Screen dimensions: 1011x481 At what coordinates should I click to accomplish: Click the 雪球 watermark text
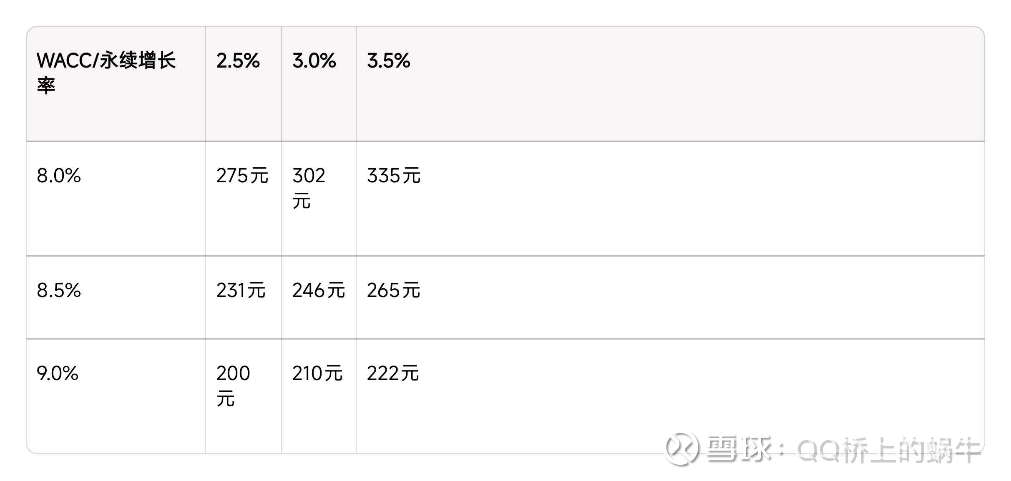[x=739, y=449]
